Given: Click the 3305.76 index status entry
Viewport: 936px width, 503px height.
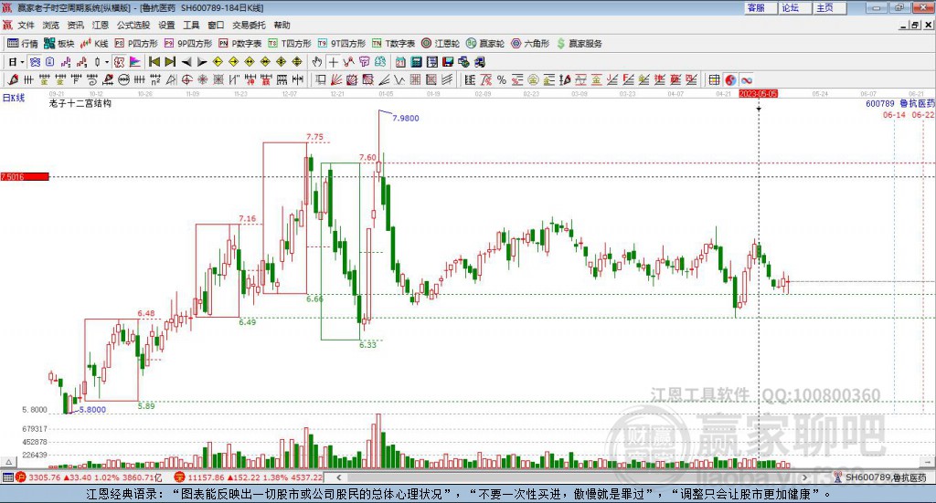Looking at the screenshot, I should pyautogui.click(x=89, y=477).
